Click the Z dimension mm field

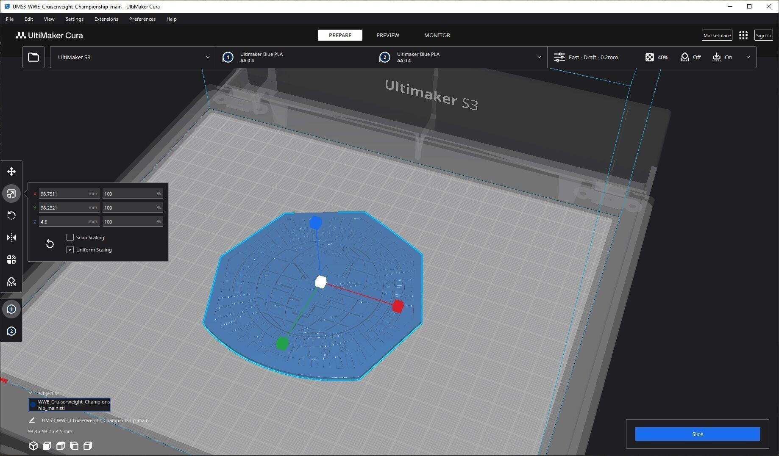(69, 221)
